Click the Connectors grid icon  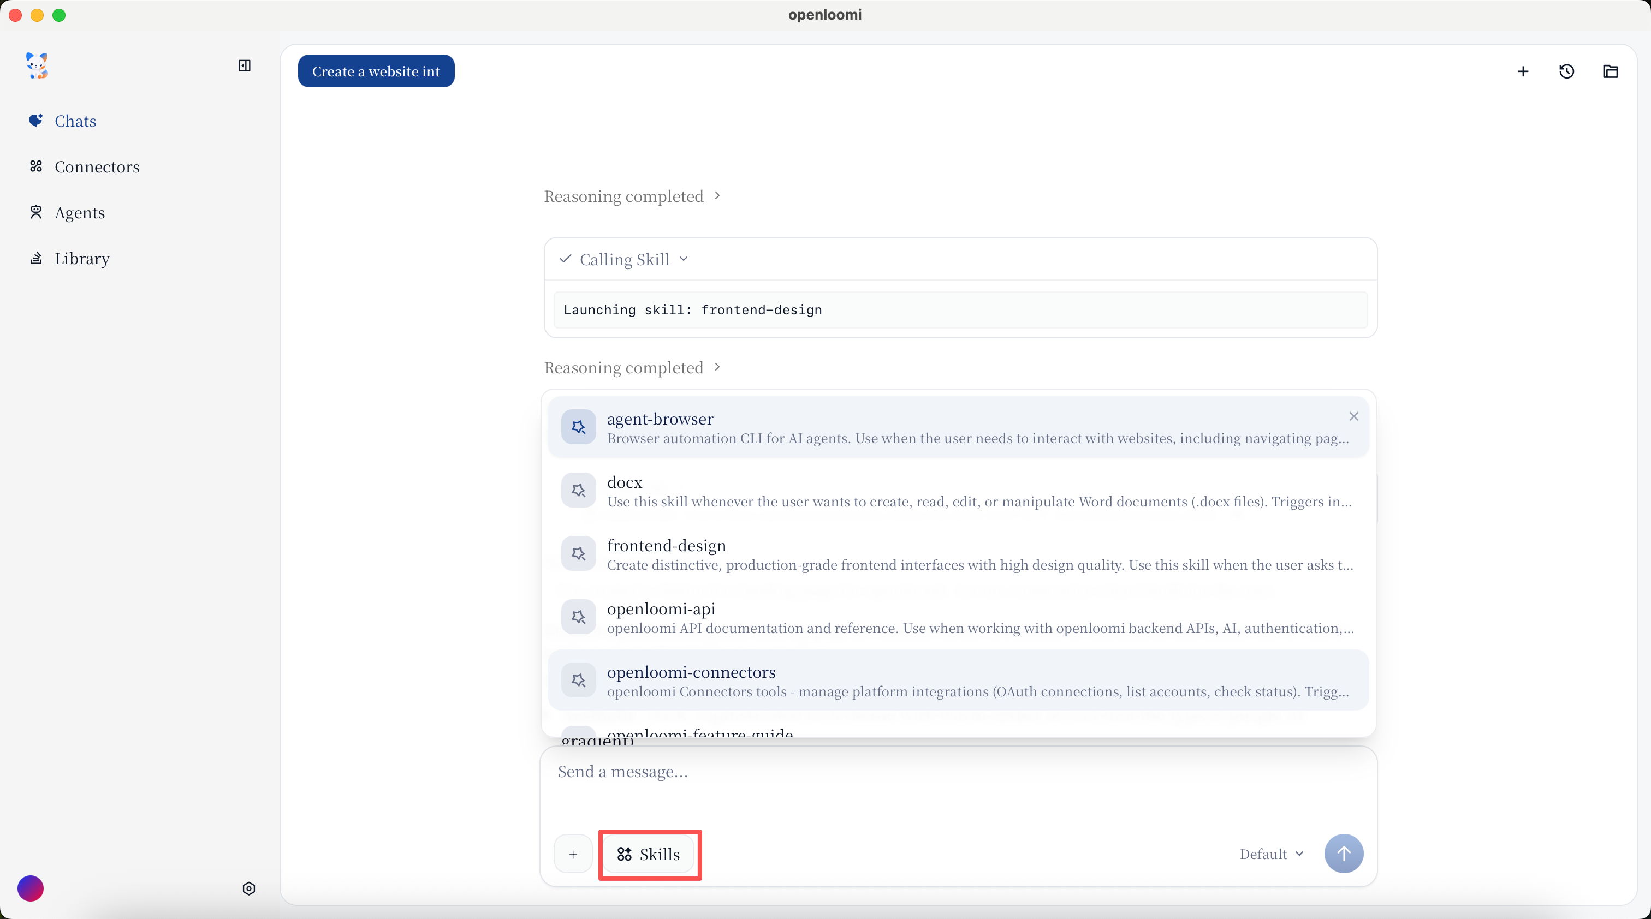pyautogui.click(x=36, y=166)
